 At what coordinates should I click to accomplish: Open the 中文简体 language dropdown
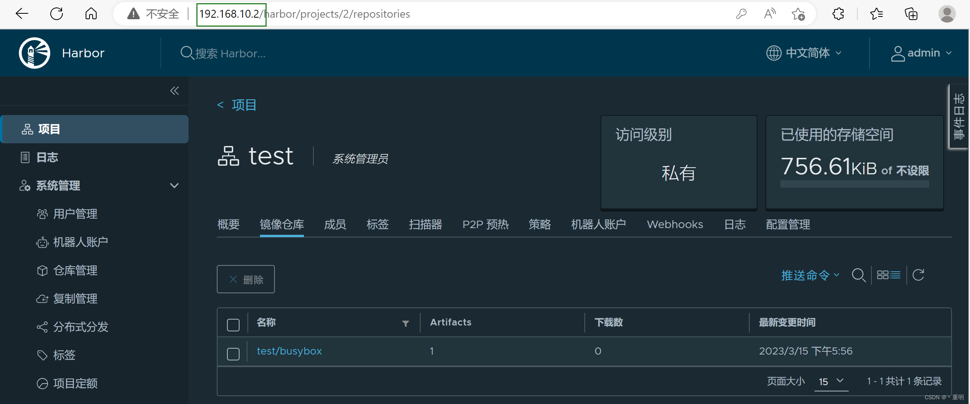pos(804,53)
